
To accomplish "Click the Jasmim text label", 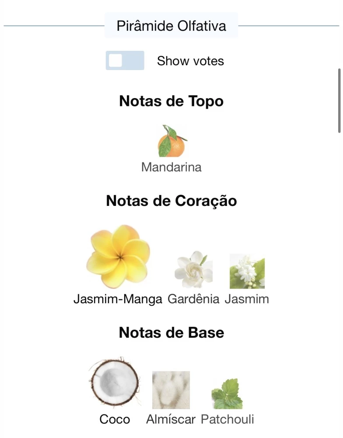I will (247, 299).
